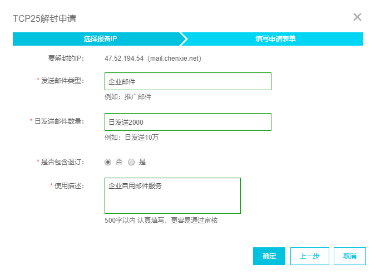Screen dimensions: 376x274
Task: Click the hint text 例如:日发送10万
Action: pyautogui.click(x=131, y=138)
